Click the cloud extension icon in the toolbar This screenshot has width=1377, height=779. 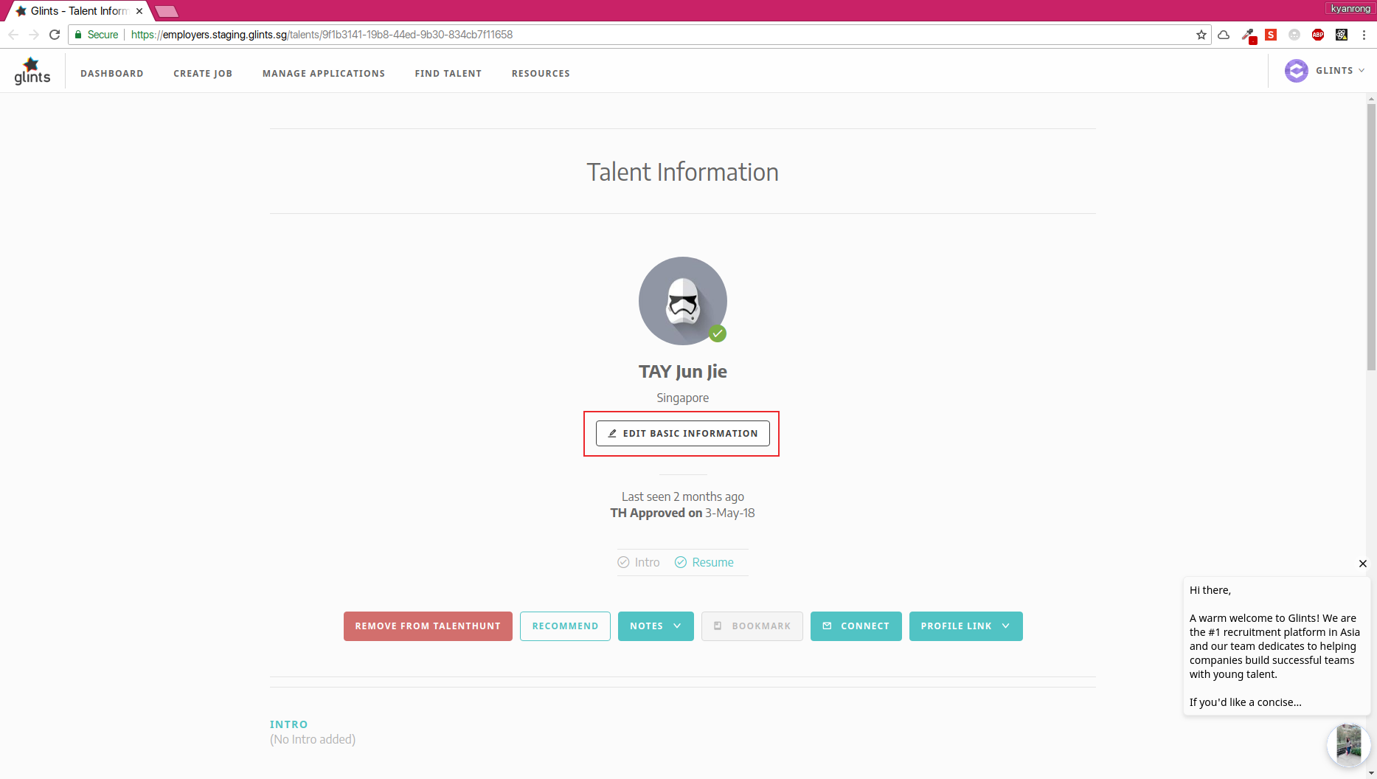tap(1223, 35)
